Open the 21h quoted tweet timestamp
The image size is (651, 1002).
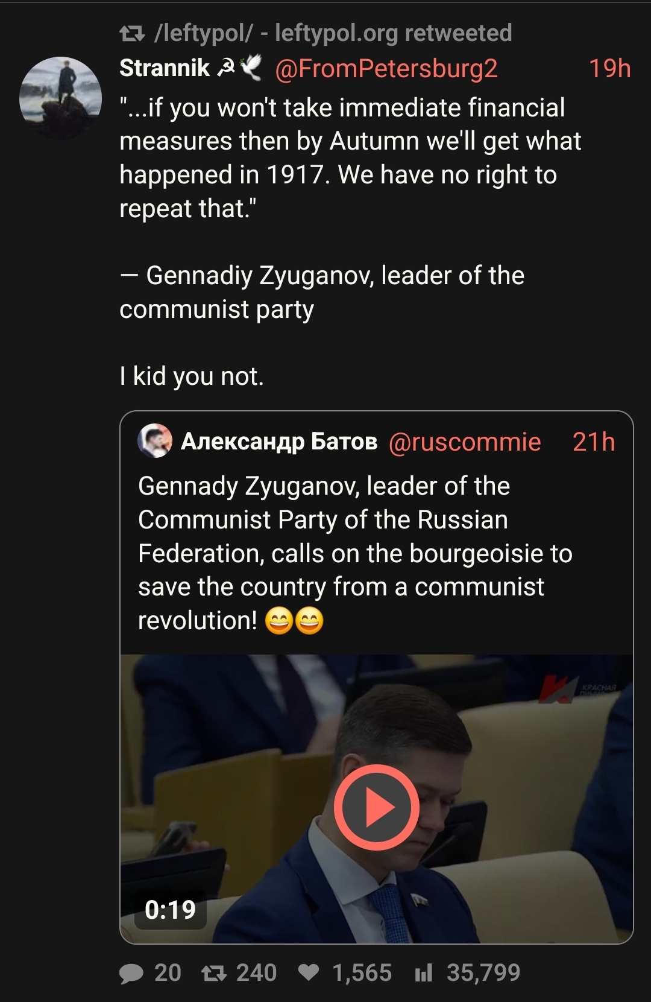594,442
